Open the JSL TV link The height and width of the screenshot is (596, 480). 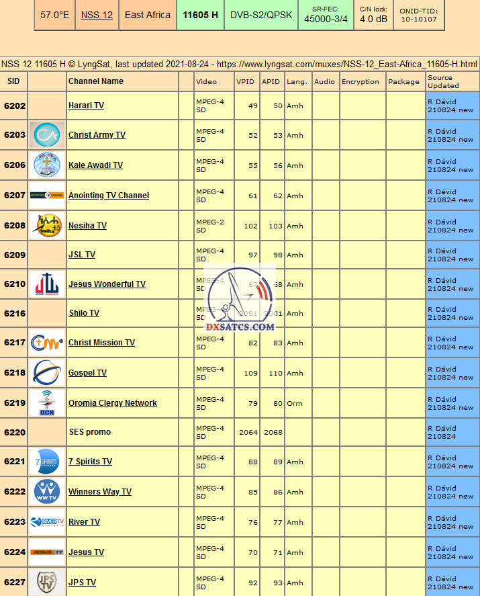click(x=82, y=254)
